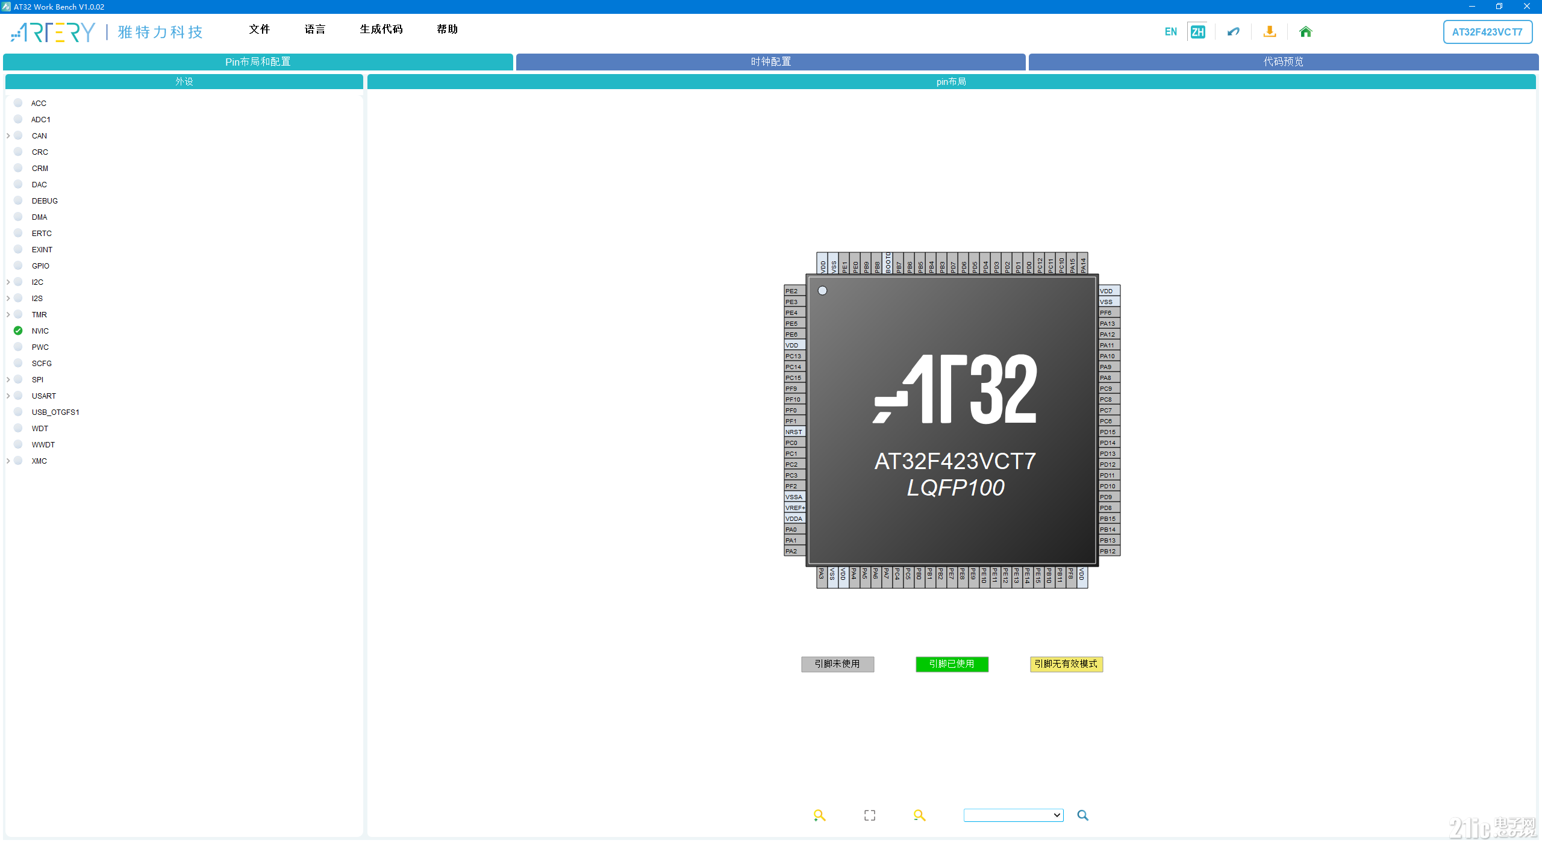Expand the SPI peripheral group
This screenshot has width=1542, height=843.
pos(8,379)
